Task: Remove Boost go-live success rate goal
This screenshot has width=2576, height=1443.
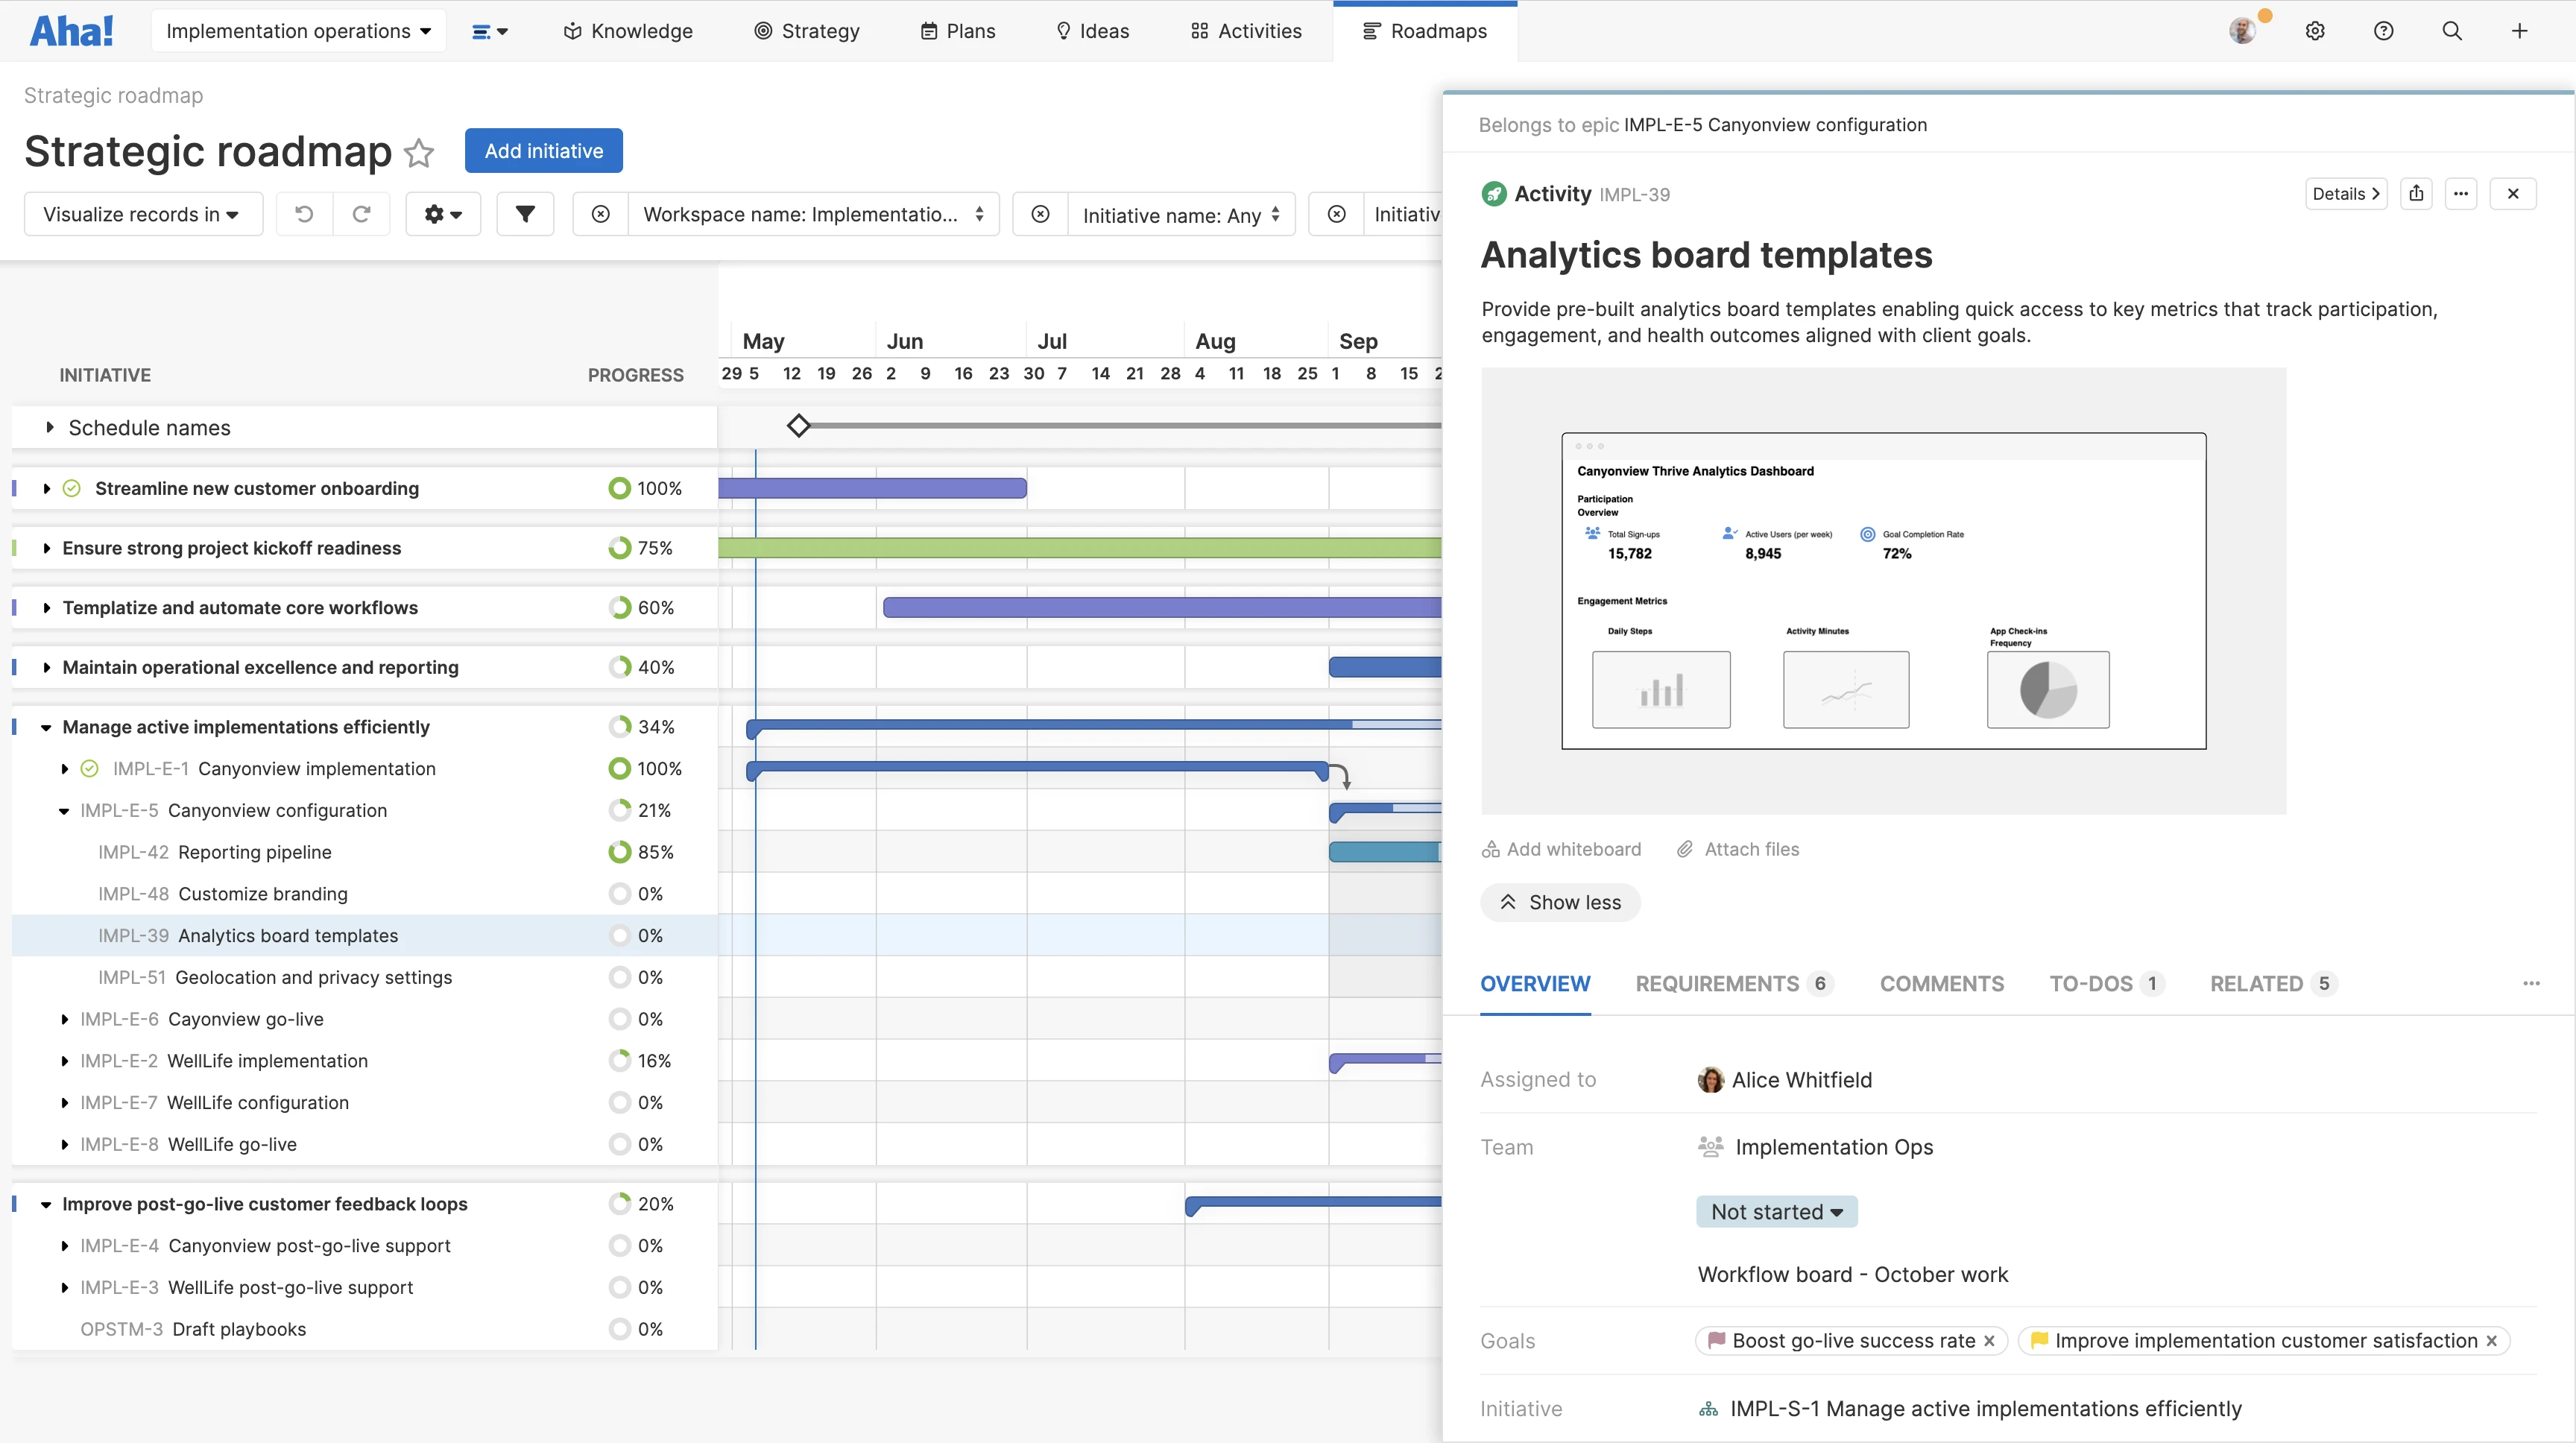Action: [x=1990, y=1341]
